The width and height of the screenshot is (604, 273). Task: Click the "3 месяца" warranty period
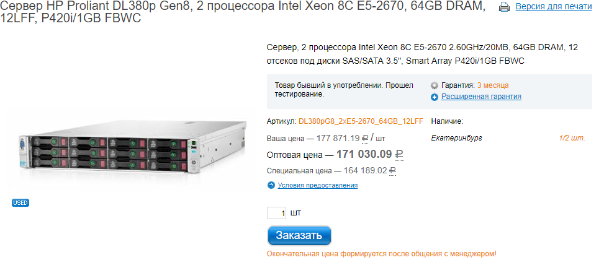[493, 85]
